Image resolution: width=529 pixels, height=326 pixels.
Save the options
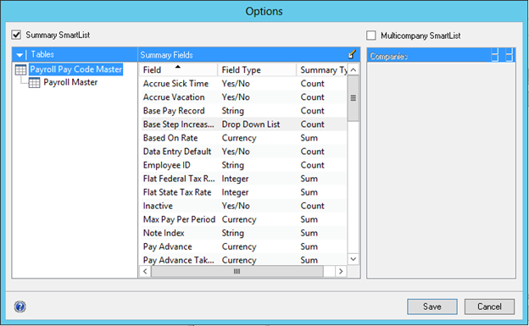pos(432,307)
